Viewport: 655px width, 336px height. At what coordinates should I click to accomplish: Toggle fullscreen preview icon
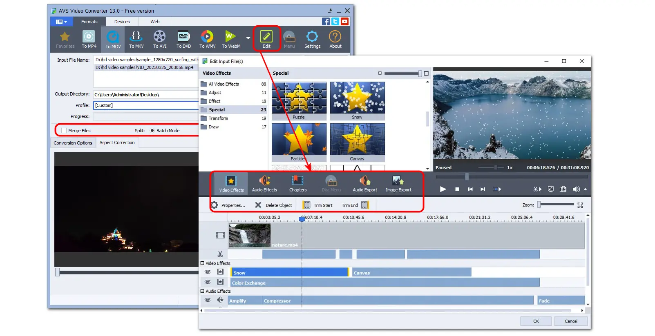550,189
